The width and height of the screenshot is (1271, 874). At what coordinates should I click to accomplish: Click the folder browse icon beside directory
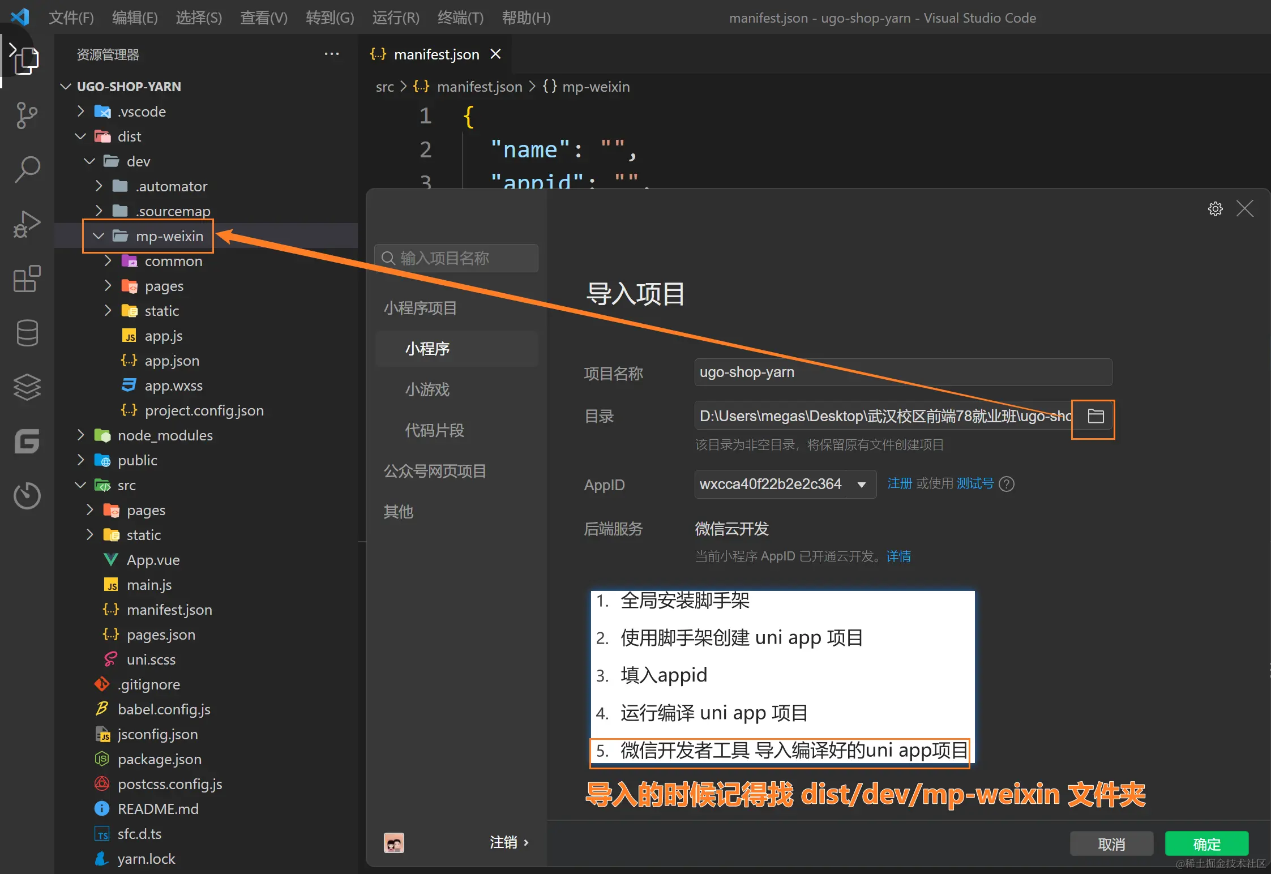tap(1095, 417)
